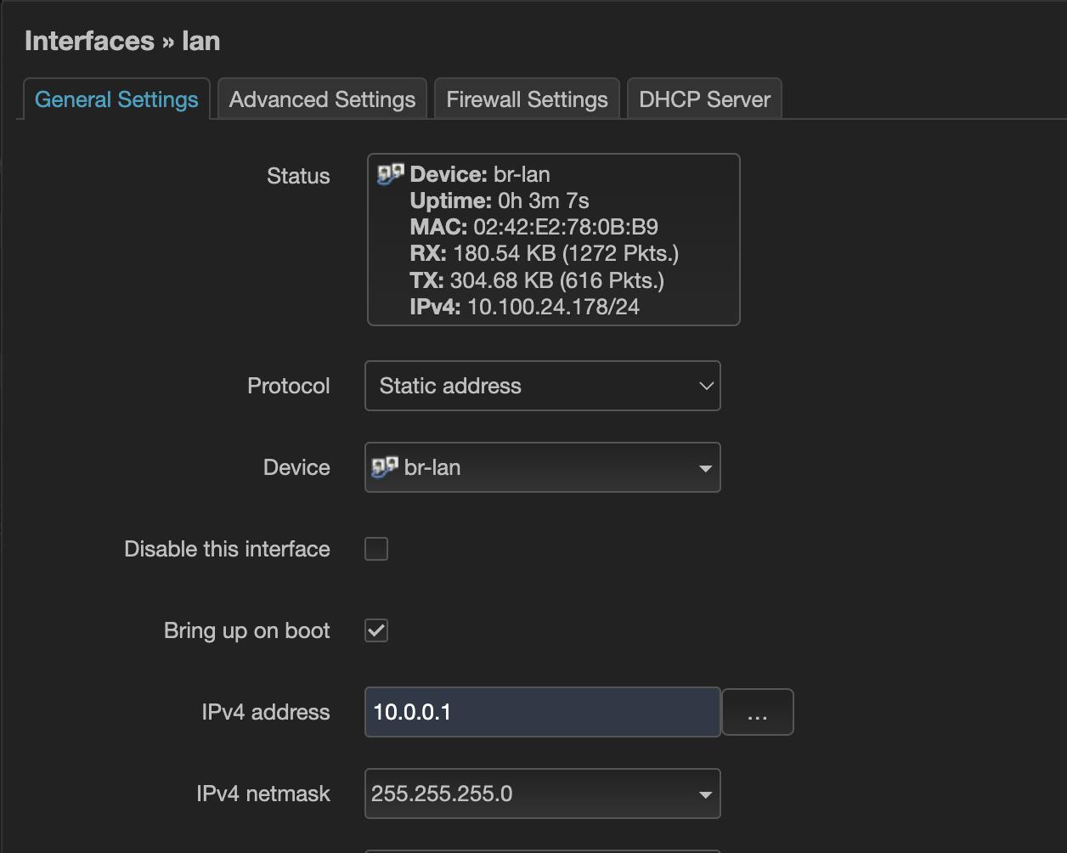Click the dropdown arrow on Device selector
This screenshot has height=853, width=1067.
point(705,467)
